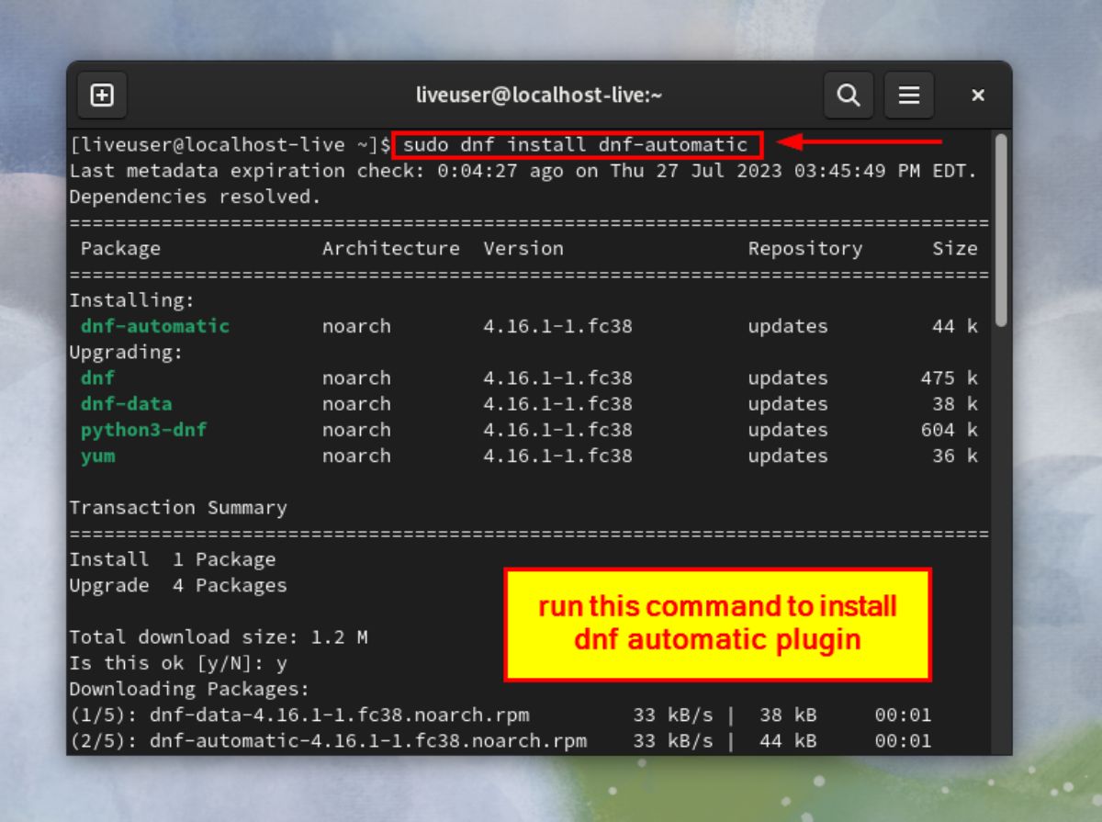Open a new terminal tab

tap(101, 95)
